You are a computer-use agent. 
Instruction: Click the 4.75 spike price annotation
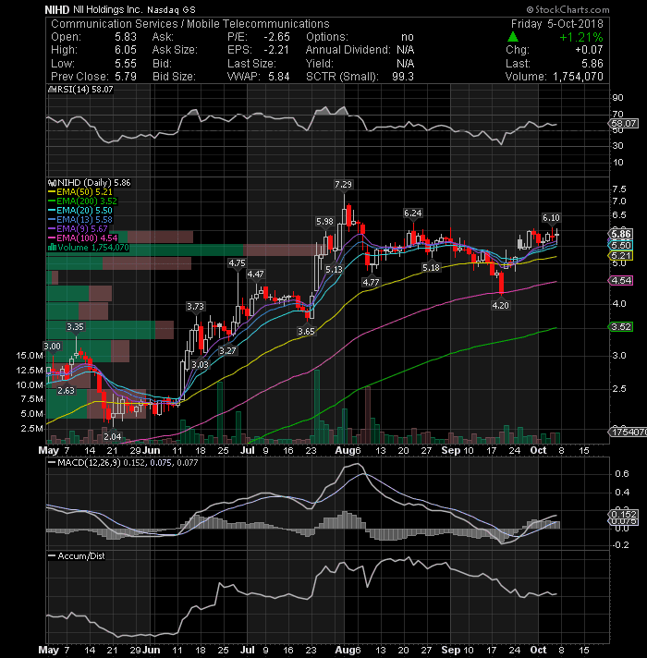237,263
